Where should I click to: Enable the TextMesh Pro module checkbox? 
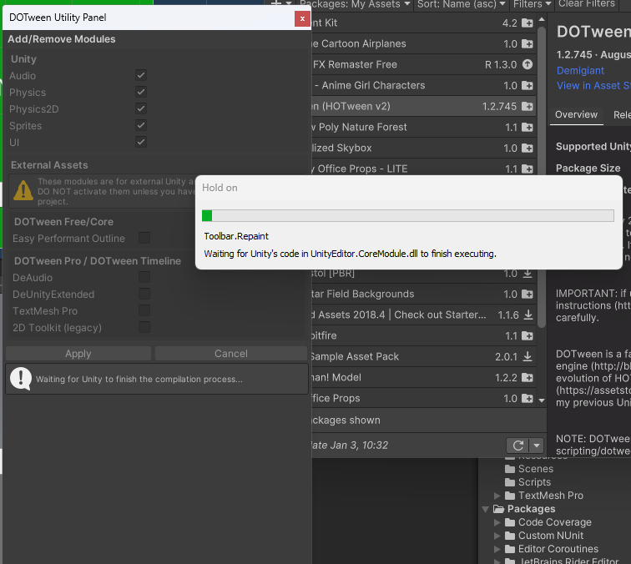click(144, 310)
